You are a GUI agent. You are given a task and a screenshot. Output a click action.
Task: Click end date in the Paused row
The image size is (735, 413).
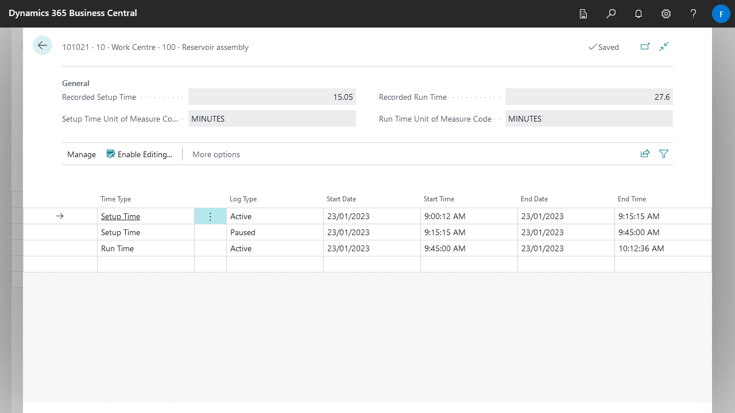click(566, 232)
